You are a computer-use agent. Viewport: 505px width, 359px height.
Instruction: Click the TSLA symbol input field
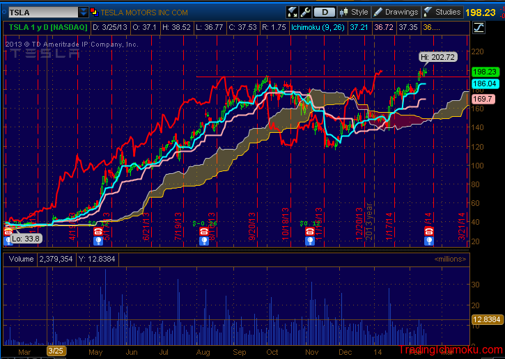[x=43, y=13]
